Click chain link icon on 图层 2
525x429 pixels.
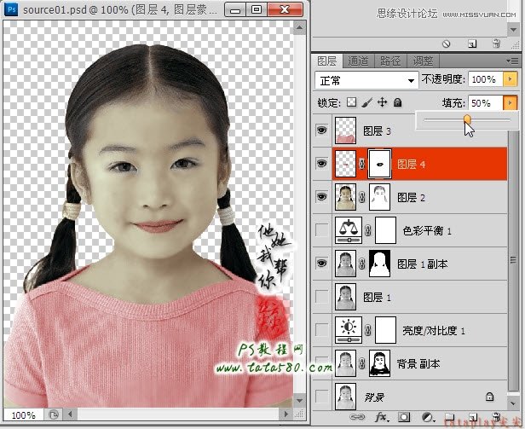click(x=361, y=197)
